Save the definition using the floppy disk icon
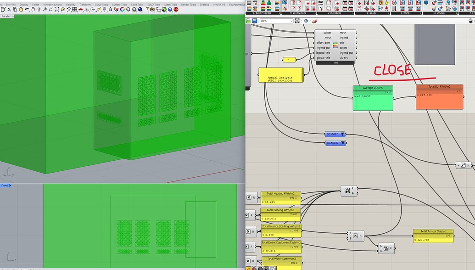475x270 pixels. point(255,21)
